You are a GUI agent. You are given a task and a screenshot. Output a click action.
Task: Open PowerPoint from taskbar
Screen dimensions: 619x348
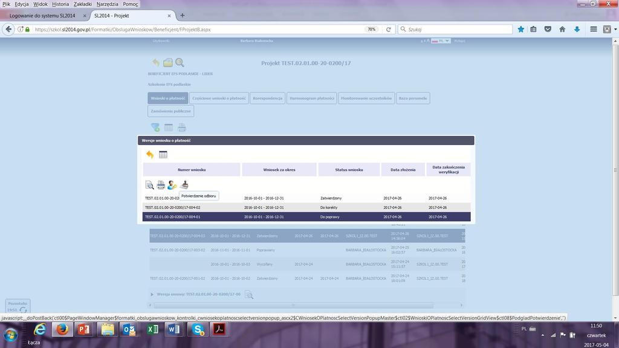point(83,329)
